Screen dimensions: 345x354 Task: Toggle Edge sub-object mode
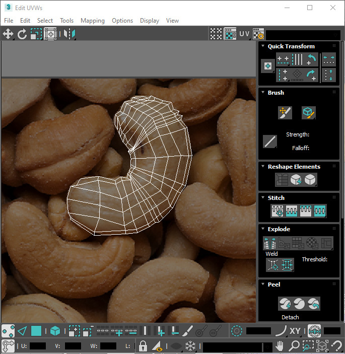pyautogui.click(x=22, y=331)
